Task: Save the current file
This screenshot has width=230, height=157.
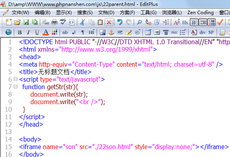Action: click(x=26, y=22)
